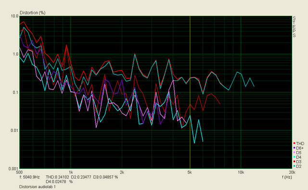Image resolution: width=308 pixels, height=190 pixels.
Task: Click the 'D4:0.02478' value
Action: (56, 182)
